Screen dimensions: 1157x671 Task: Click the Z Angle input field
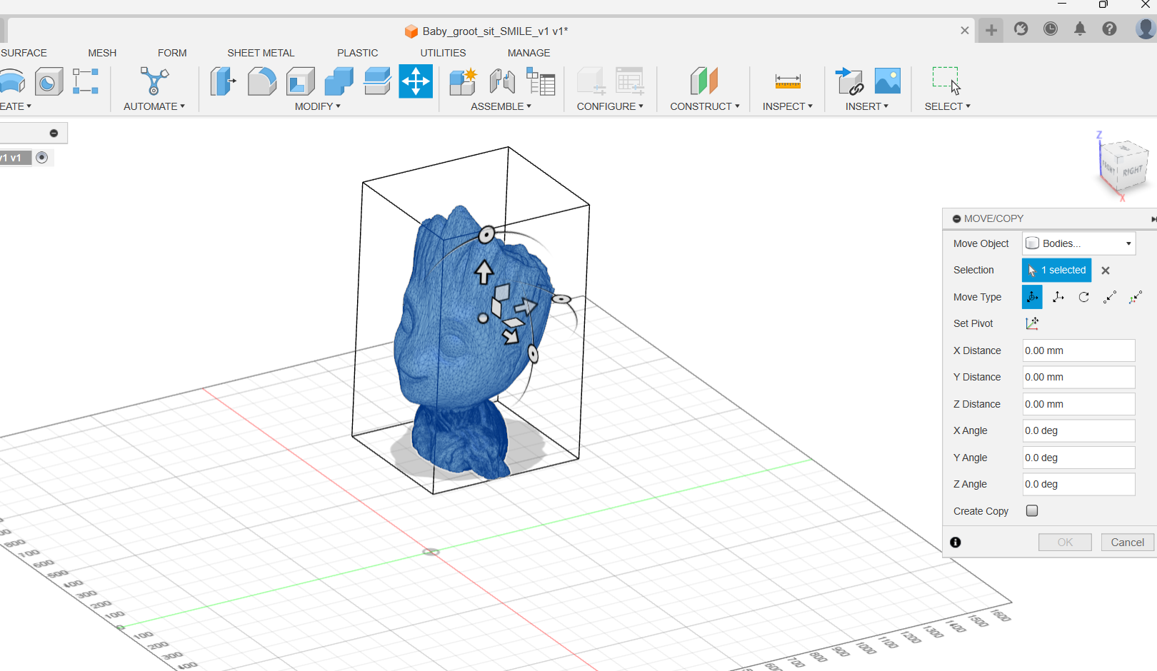[1078, 484]
